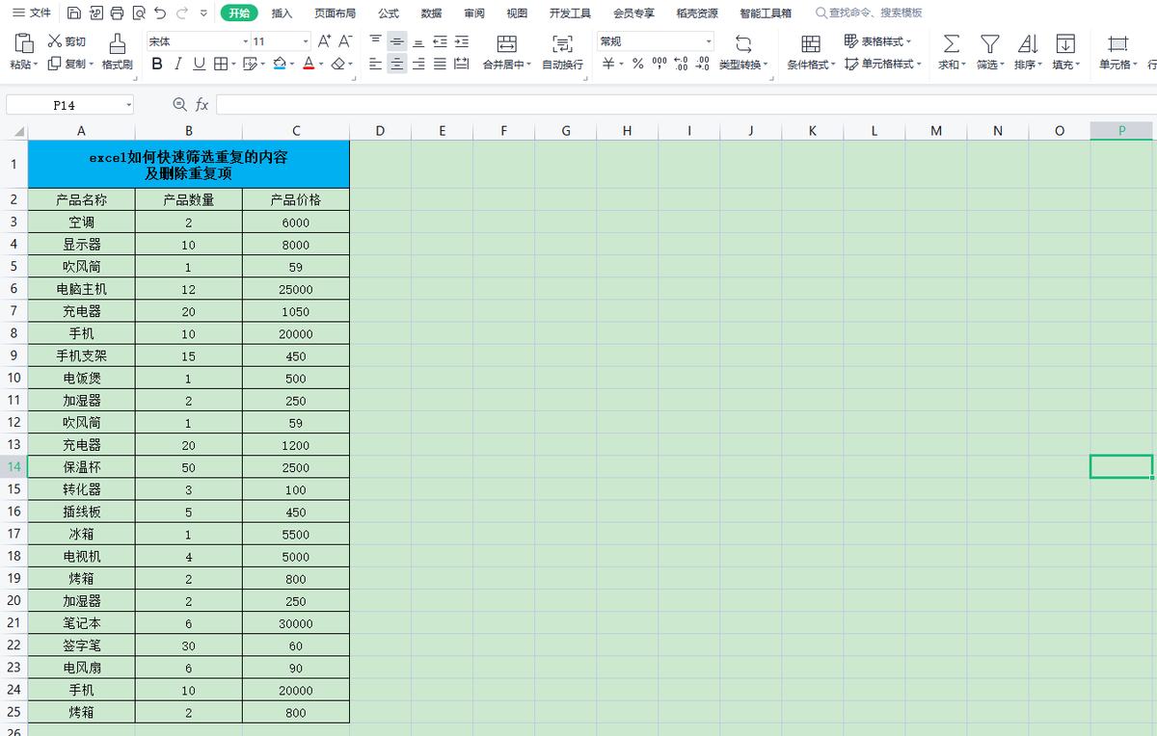
Task: Undo the last action
Action: click(x=159, y=13)
